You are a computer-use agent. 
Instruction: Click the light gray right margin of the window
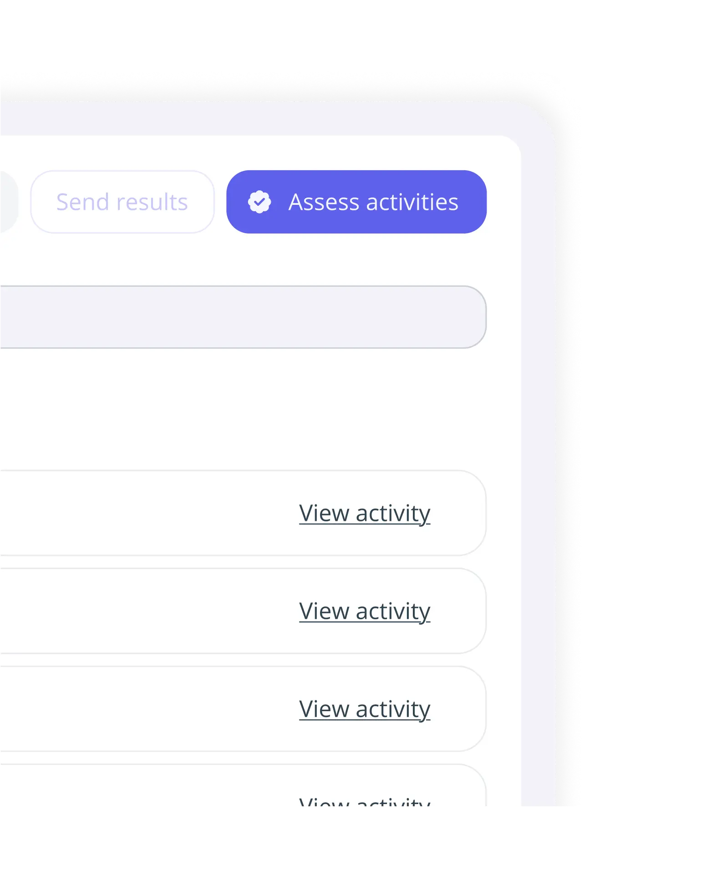tap(538, 455)
